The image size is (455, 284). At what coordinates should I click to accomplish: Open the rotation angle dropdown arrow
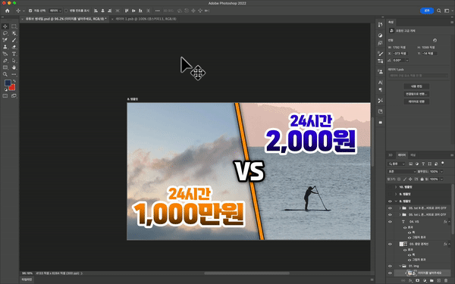407,61
